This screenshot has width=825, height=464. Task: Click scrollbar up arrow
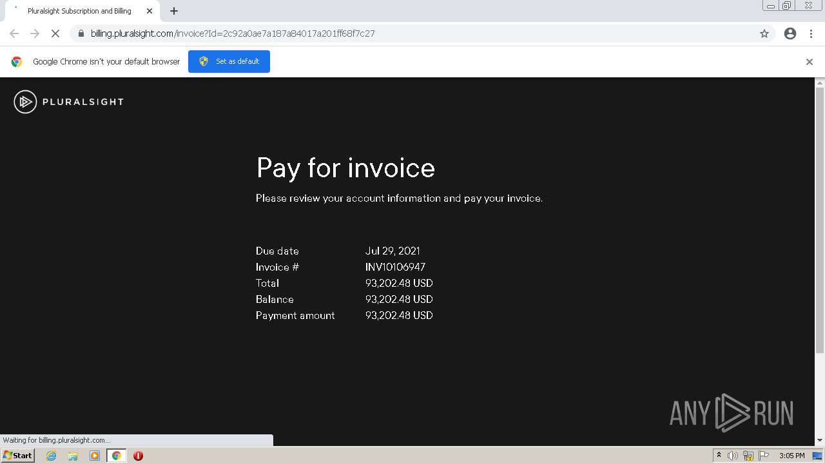coord(820,82)
